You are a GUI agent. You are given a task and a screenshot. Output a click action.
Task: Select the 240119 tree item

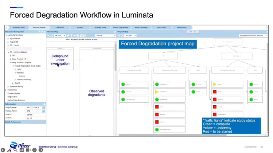click(x=22, y=76)
